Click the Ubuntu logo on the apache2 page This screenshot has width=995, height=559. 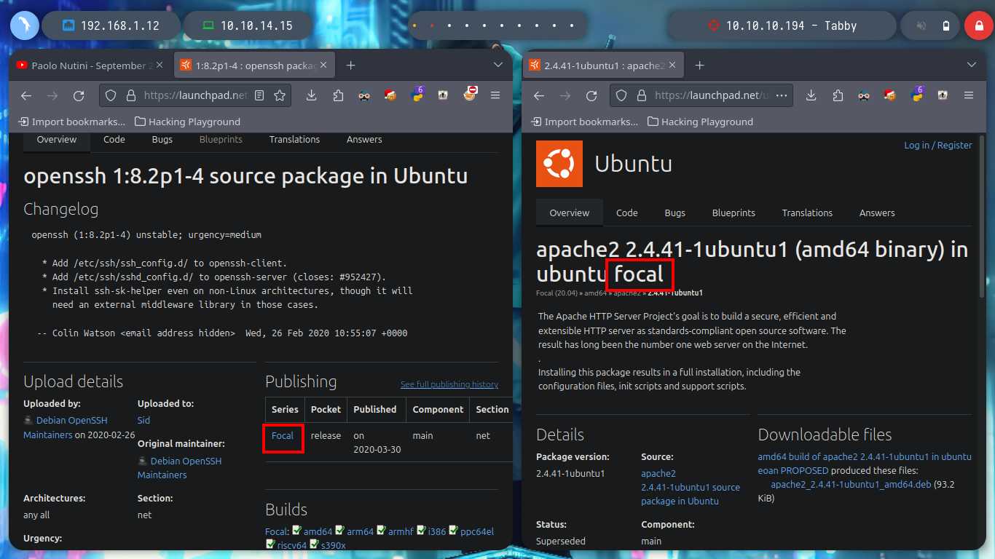point(559,164)
